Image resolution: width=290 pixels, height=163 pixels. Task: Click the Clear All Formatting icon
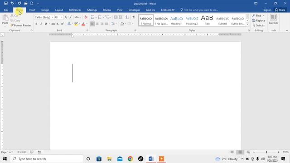86,17
